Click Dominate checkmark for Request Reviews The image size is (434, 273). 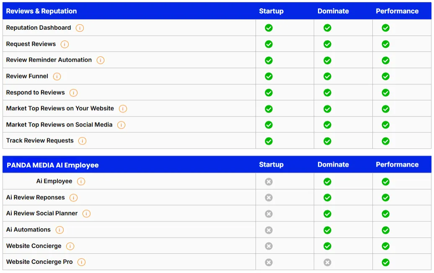point(328,44)
